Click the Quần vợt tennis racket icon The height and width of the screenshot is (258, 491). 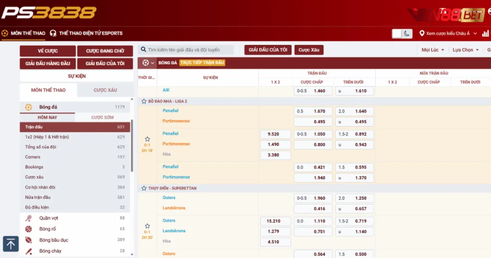[x=28, y=218]
